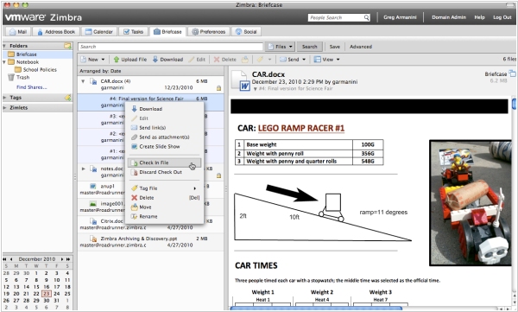The height and width of the screenshot is (312, 518).
Task: Click the Search button
Action: coord(310,47)
